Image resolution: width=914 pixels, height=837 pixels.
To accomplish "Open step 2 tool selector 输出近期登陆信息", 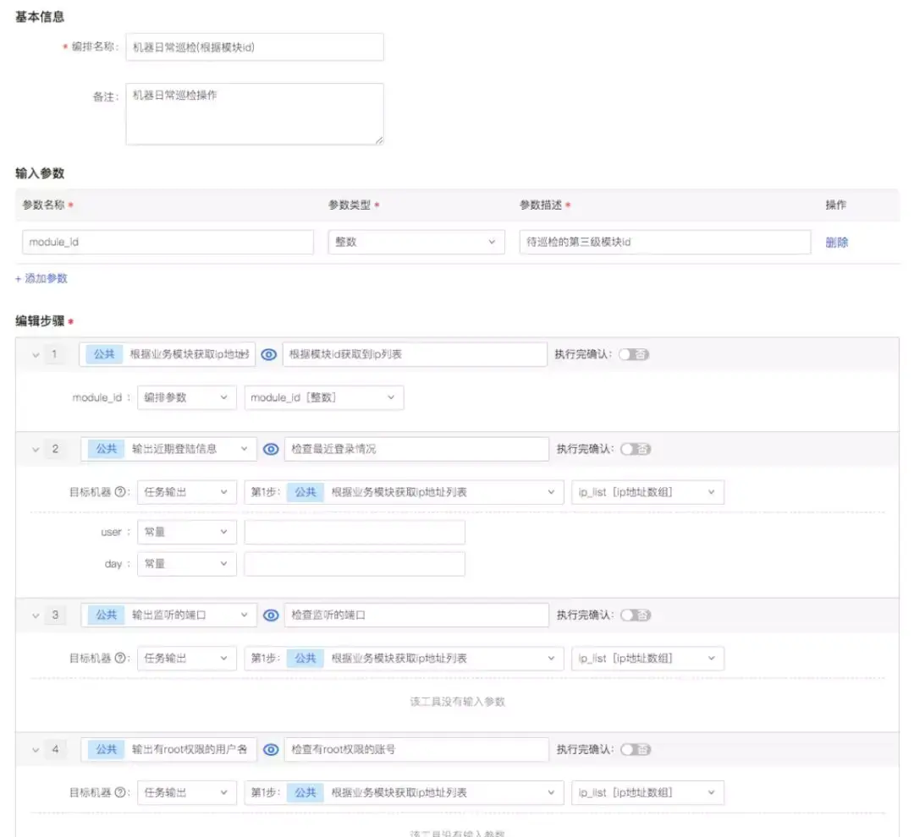I will 168,449.
